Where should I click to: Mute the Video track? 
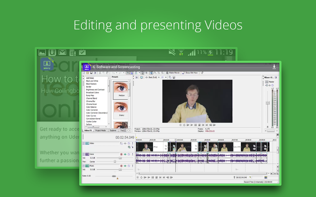tap(128, 143)
